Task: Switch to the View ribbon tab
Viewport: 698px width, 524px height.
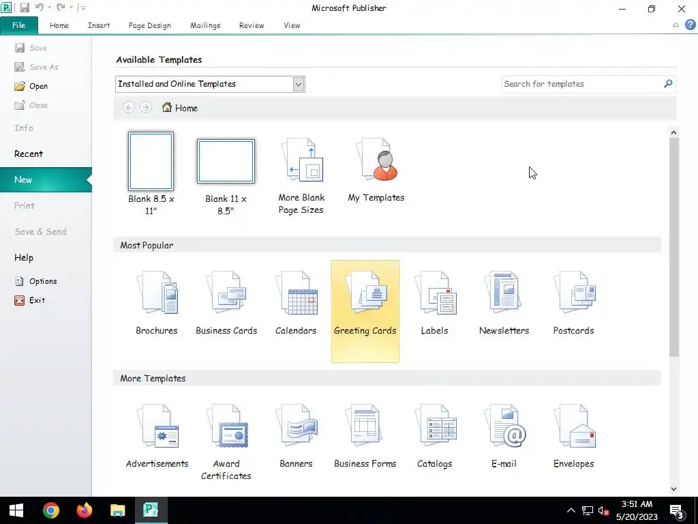Action: (292, 25)
